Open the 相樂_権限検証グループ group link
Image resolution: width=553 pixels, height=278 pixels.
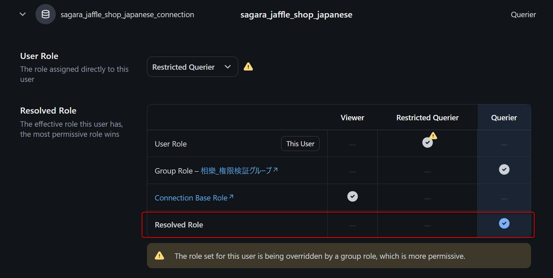click(x=236, y=171)
